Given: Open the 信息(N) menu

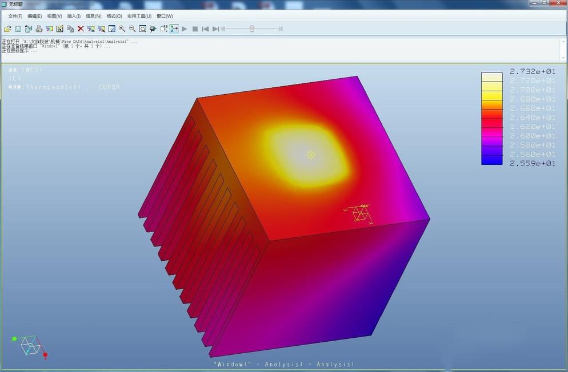Looking at the screenshot, I should coord(94,17).
